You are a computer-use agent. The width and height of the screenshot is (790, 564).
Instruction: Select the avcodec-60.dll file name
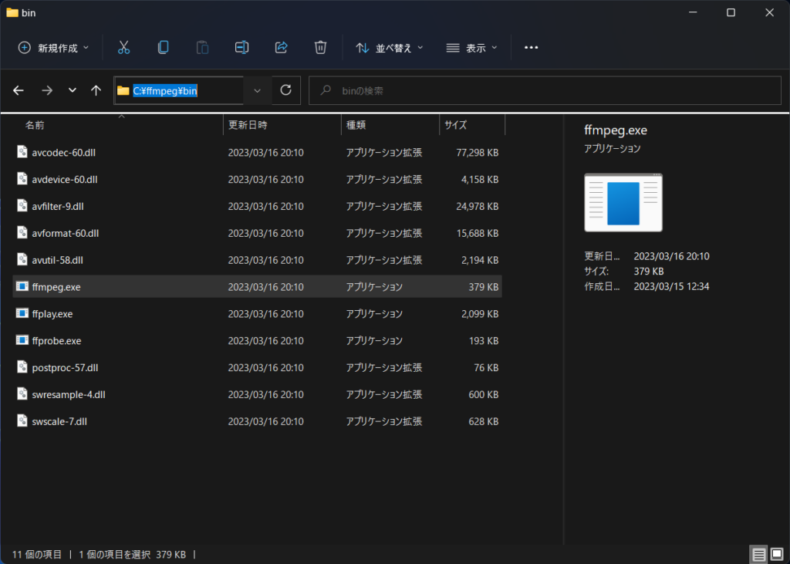(63, 152)
